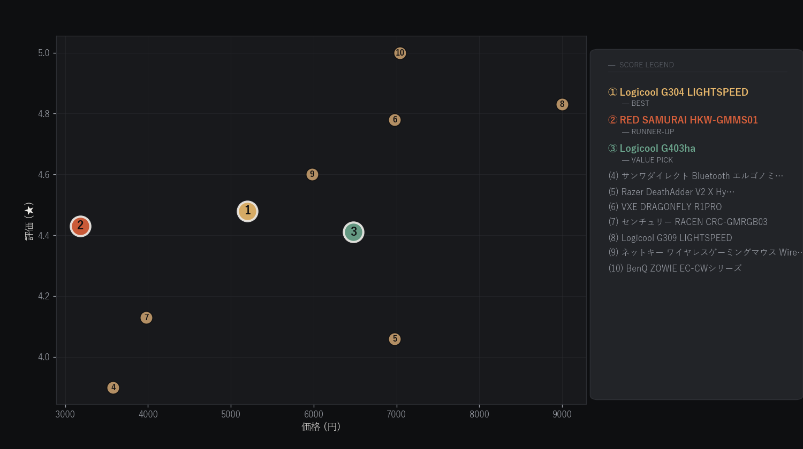Image resolution: width=803 pixels, height=449 pixels.
Task: Select legend entry (4) サンワダイレクト Bluetooth
Action: 696,176
